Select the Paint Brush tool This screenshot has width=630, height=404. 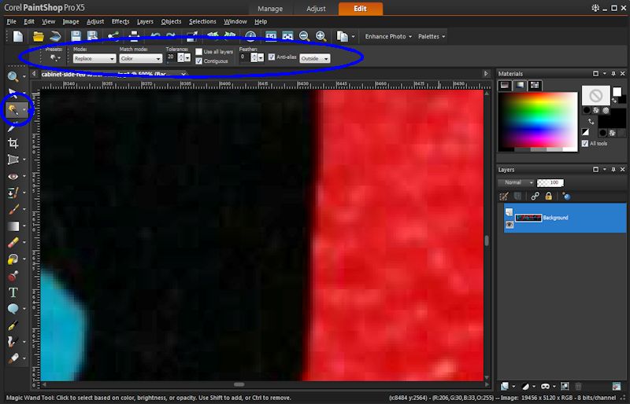coord(13,210)
